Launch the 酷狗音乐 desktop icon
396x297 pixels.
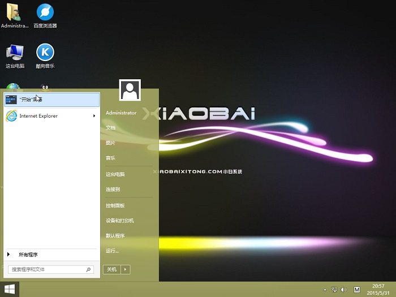45,56
